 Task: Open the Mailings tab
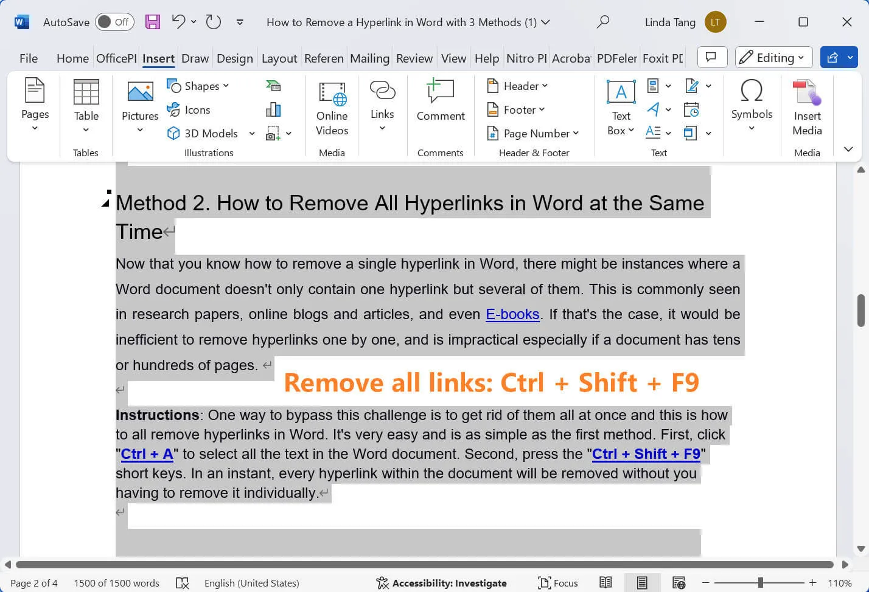click(x=369, y=58)
